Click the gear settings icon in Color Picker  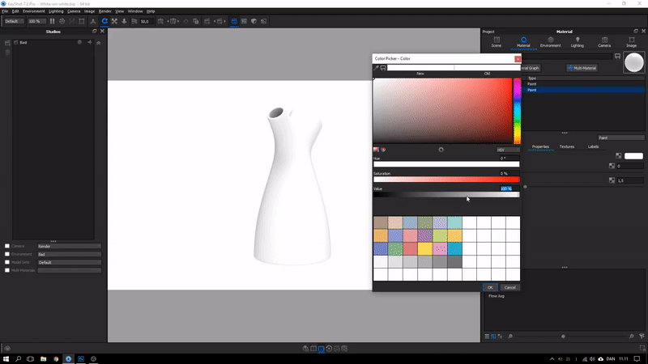pyautogui.click(x=441, y=150)
